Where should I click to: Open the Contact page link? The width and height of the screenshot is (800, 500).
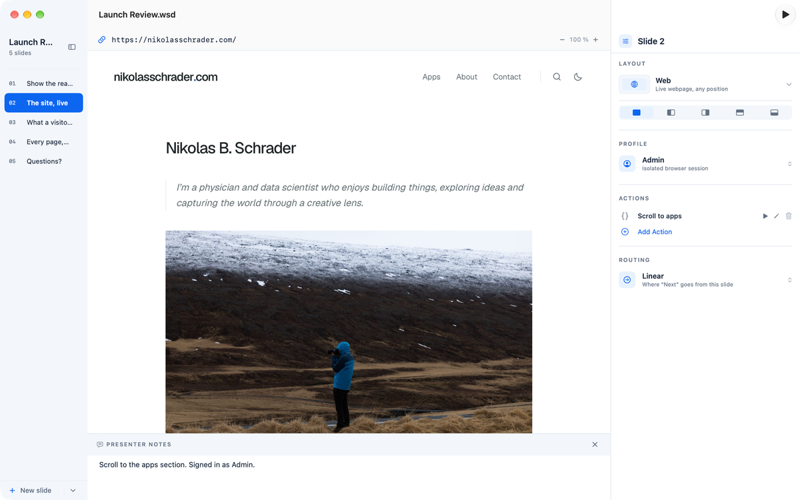coord(507,77)
